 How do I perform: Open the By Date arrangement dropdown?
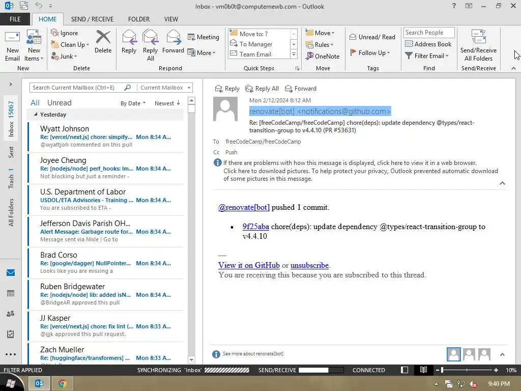(133, 103)
